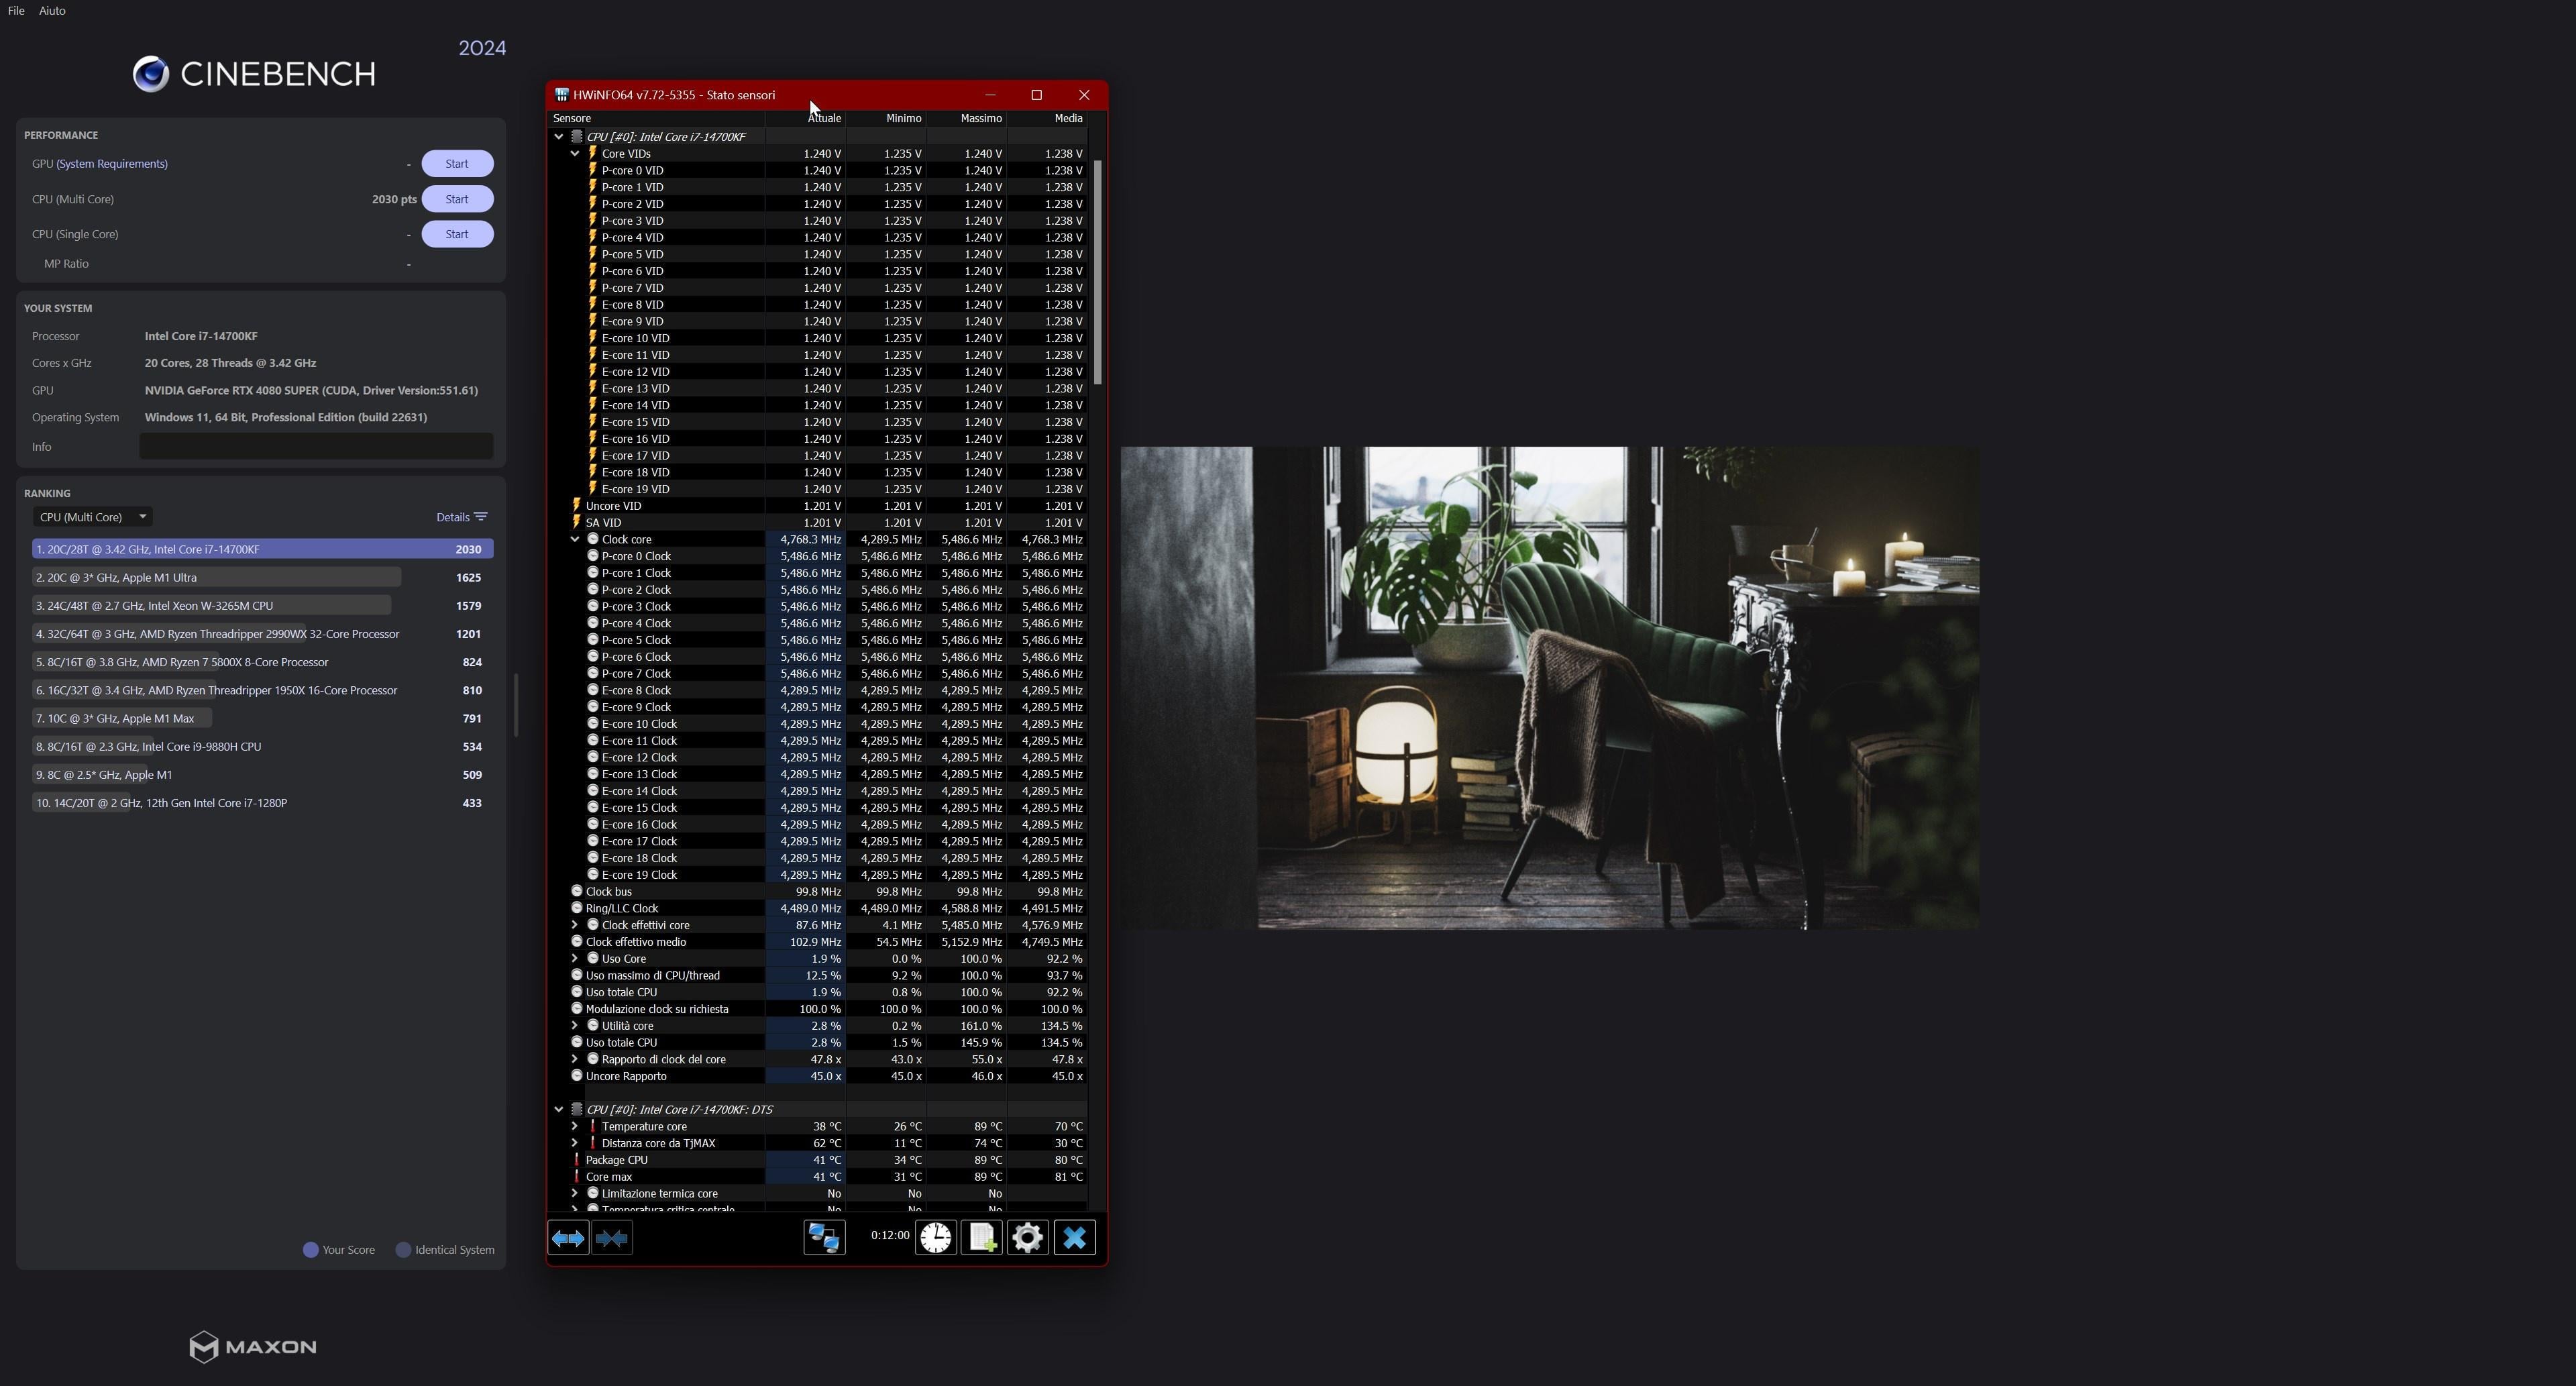Click the HWiNFO sensor list vertical scrollbar
The image size is (2576, 1386).
(1098, 272)
